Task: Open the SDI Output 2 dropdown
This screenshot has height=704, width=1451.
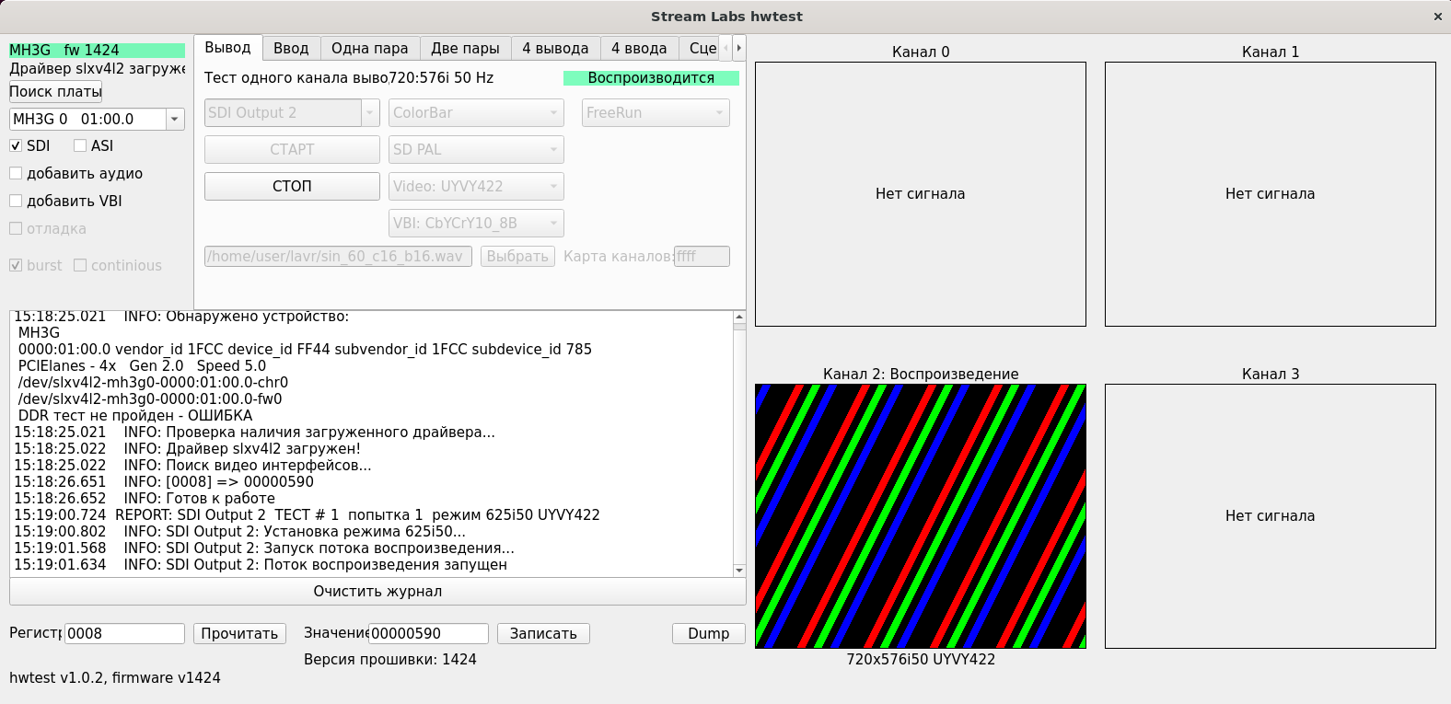Action: [292, 112]
